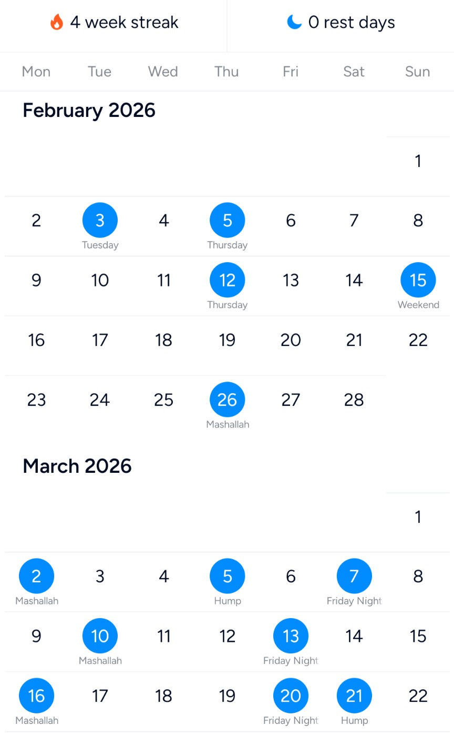Open the February 15 Weekend workout

click(418, 280)
